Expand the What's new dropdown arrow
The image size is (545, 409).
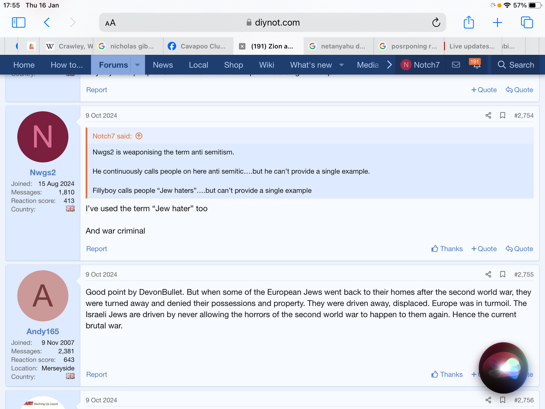pyautogui.click(x=341, y=65)
